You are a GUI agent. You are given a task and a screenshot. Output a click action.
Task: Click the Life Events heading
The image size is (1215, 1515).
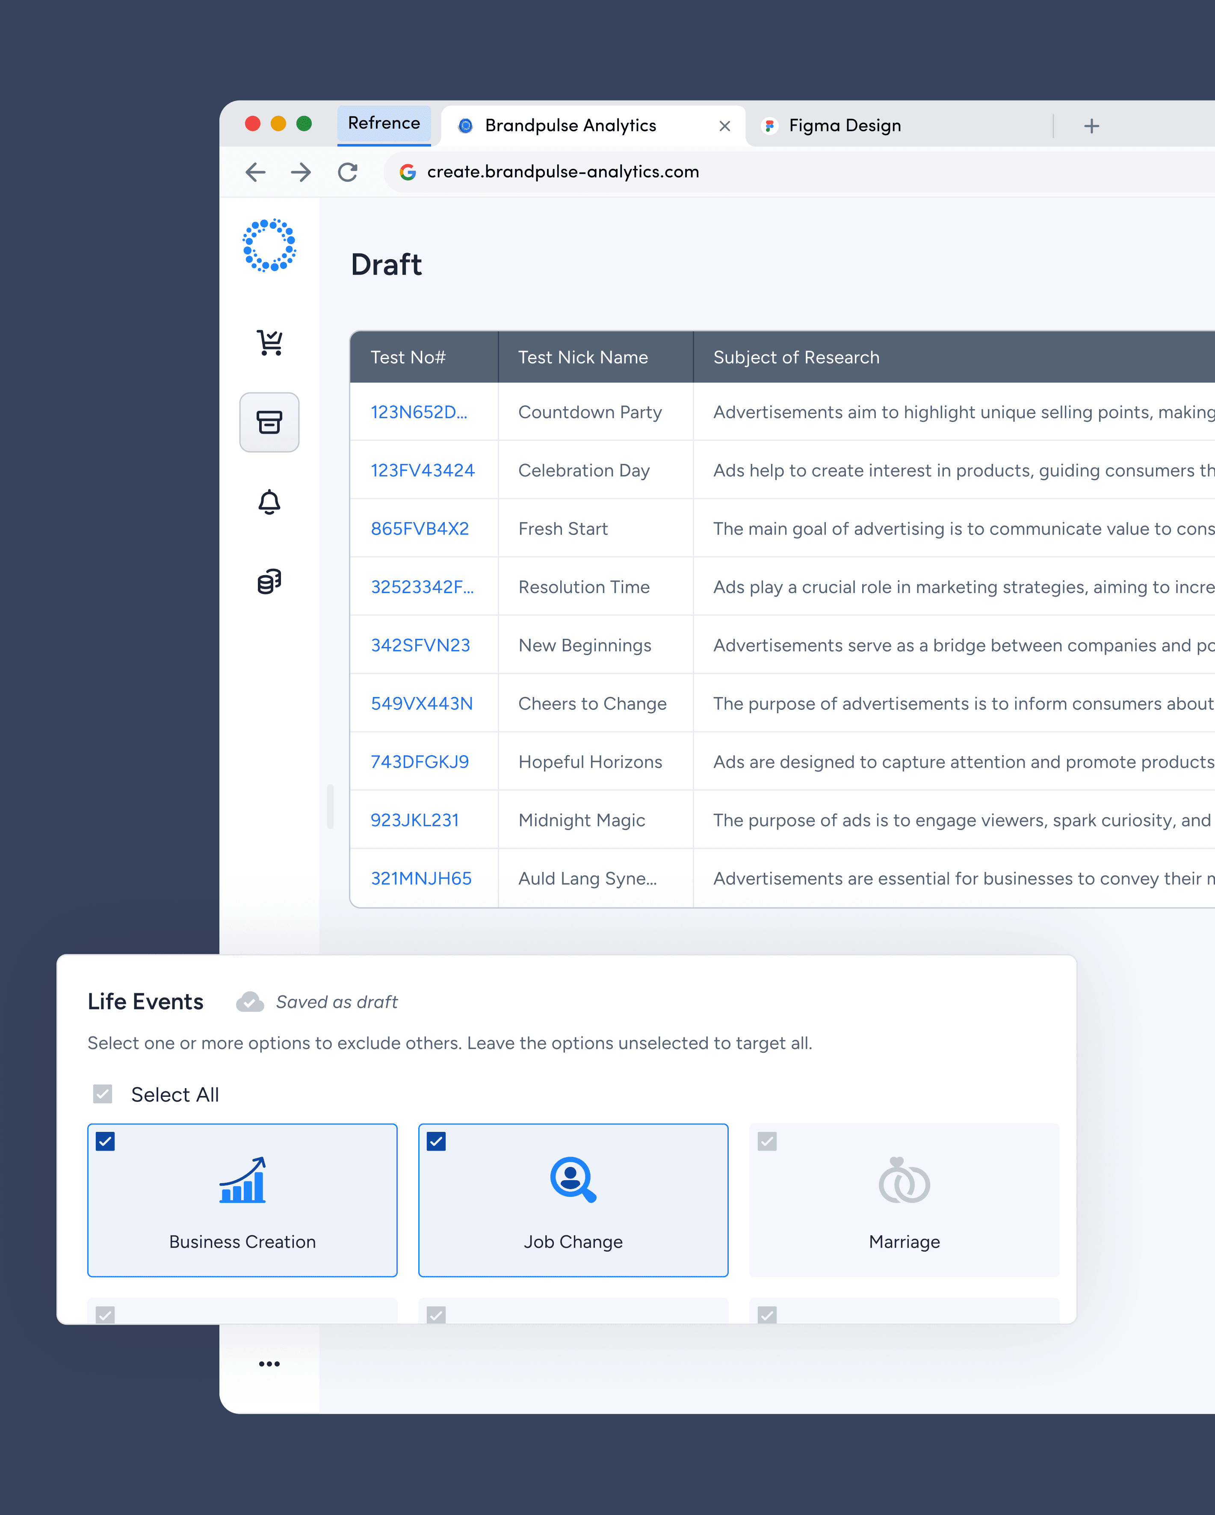tap(145, 1001)
